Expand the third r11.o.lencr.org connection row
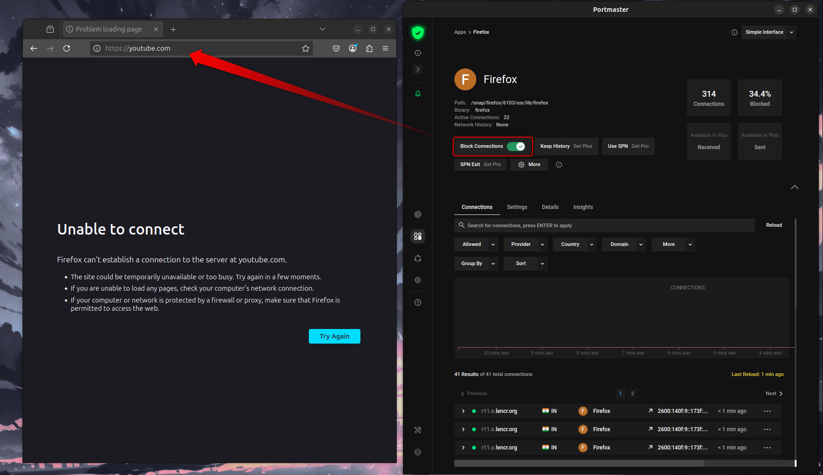The width and height of the screenshot is (823, 475). pyautogui.click(x=463, y=448)
